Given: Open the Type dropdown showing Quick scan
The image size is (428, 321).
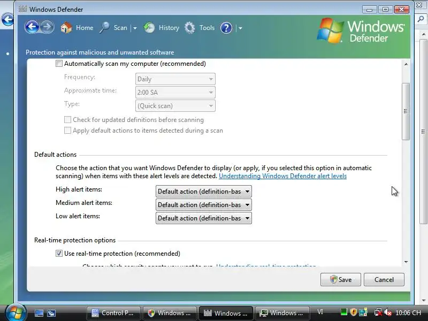Looking at the screenshot, I should 175,105.
